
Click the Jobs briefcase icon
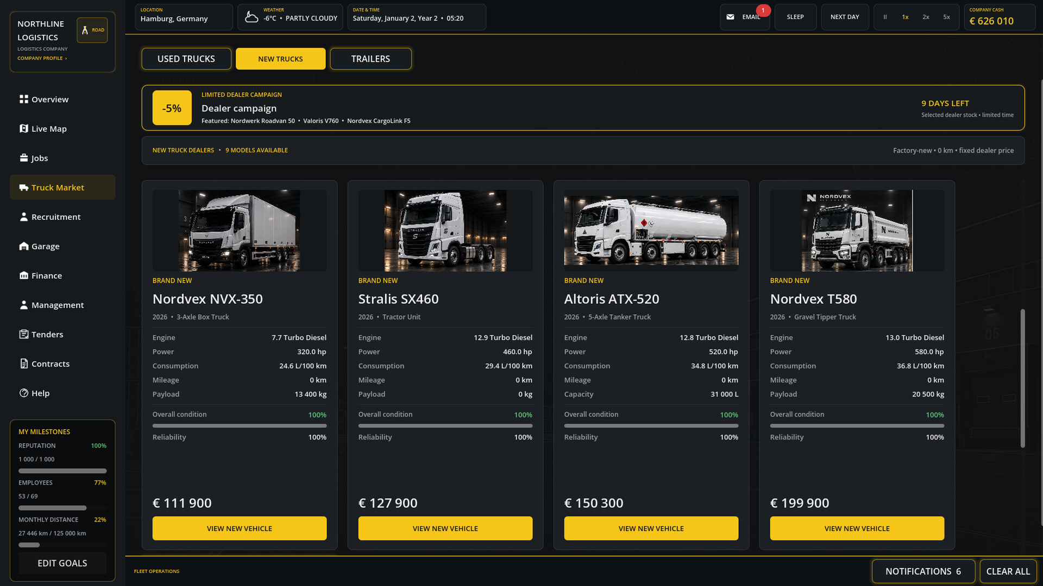[x=23, y=158]
